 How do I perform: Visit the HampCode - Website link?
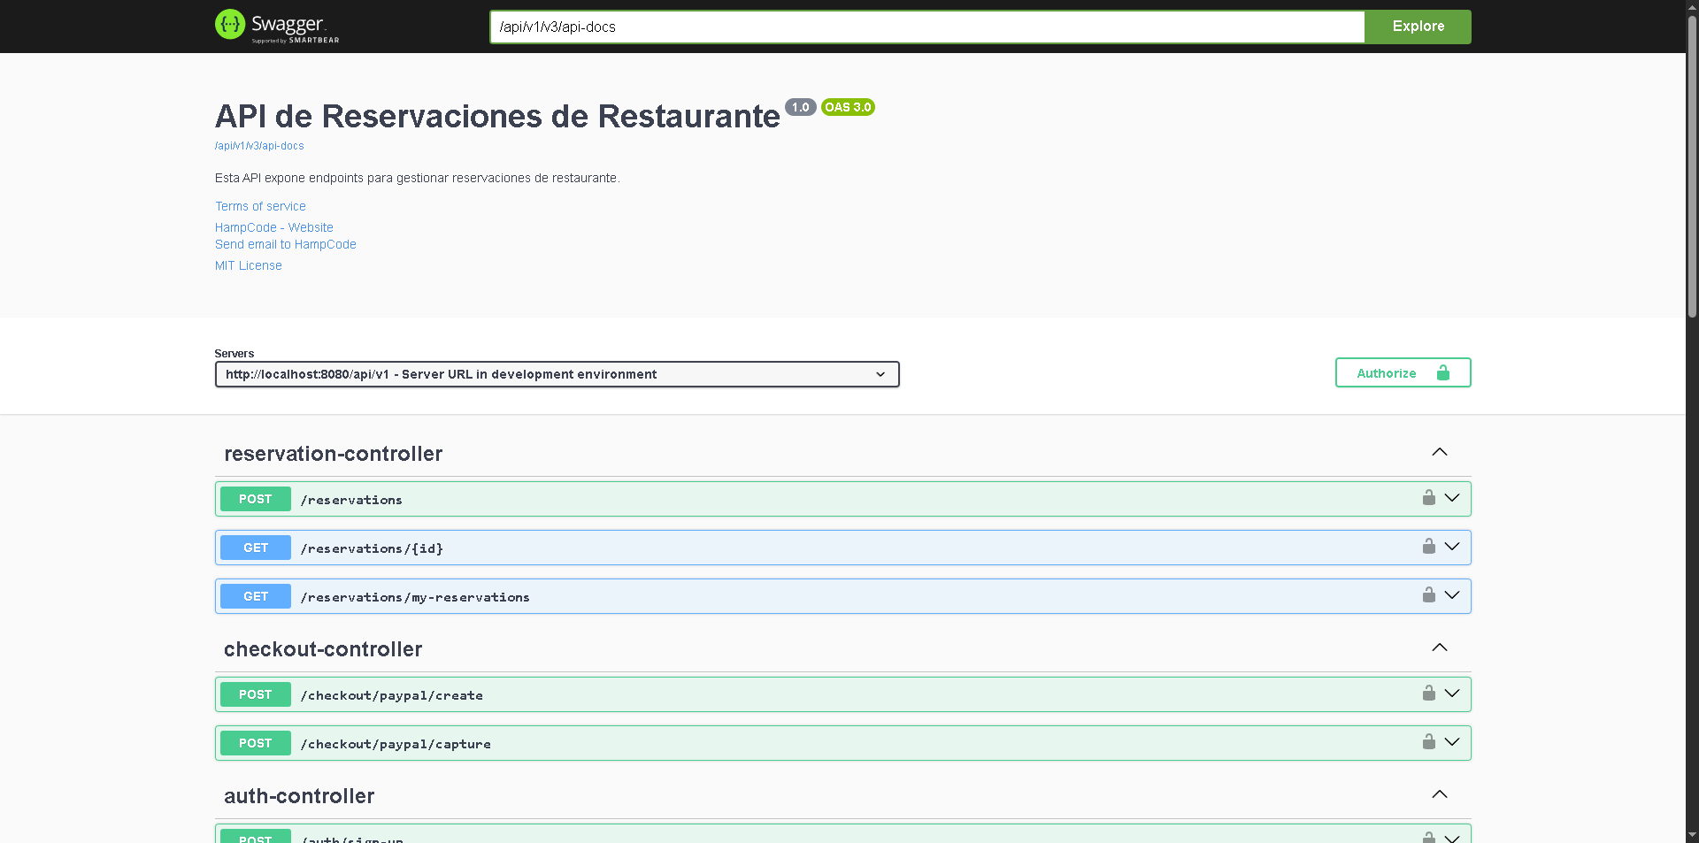tap(273, 227)
